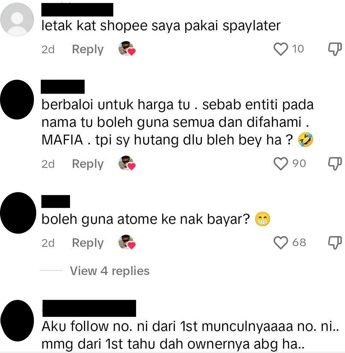Open the grey default avatar profile

[17, 19]
